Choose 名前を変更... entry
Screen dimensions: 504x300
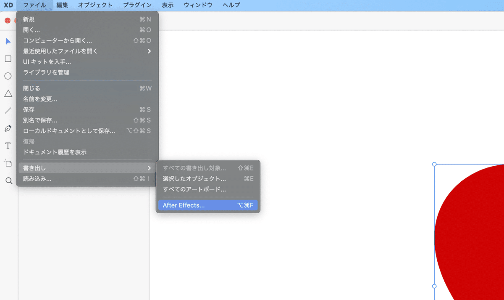click(x=87, y=99)
